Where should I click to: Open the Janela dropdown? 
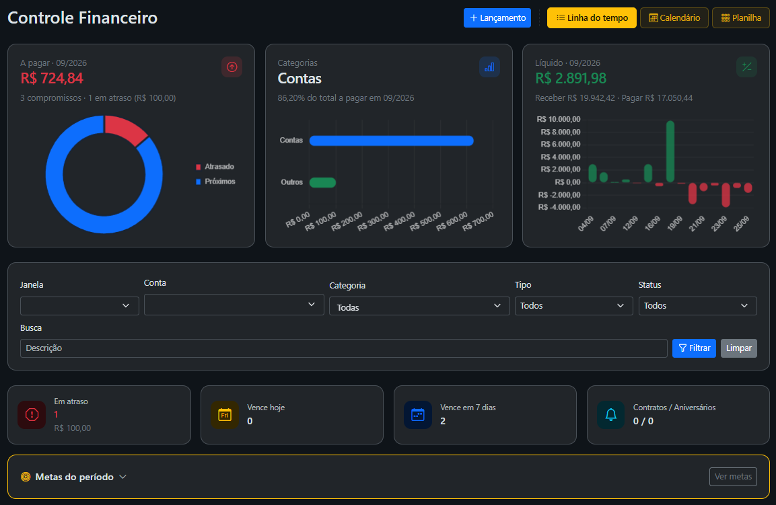79,306
